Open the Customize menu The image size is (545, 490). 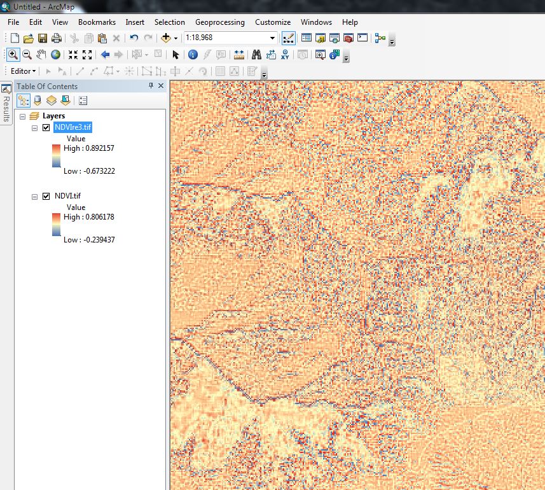[273, 22]
